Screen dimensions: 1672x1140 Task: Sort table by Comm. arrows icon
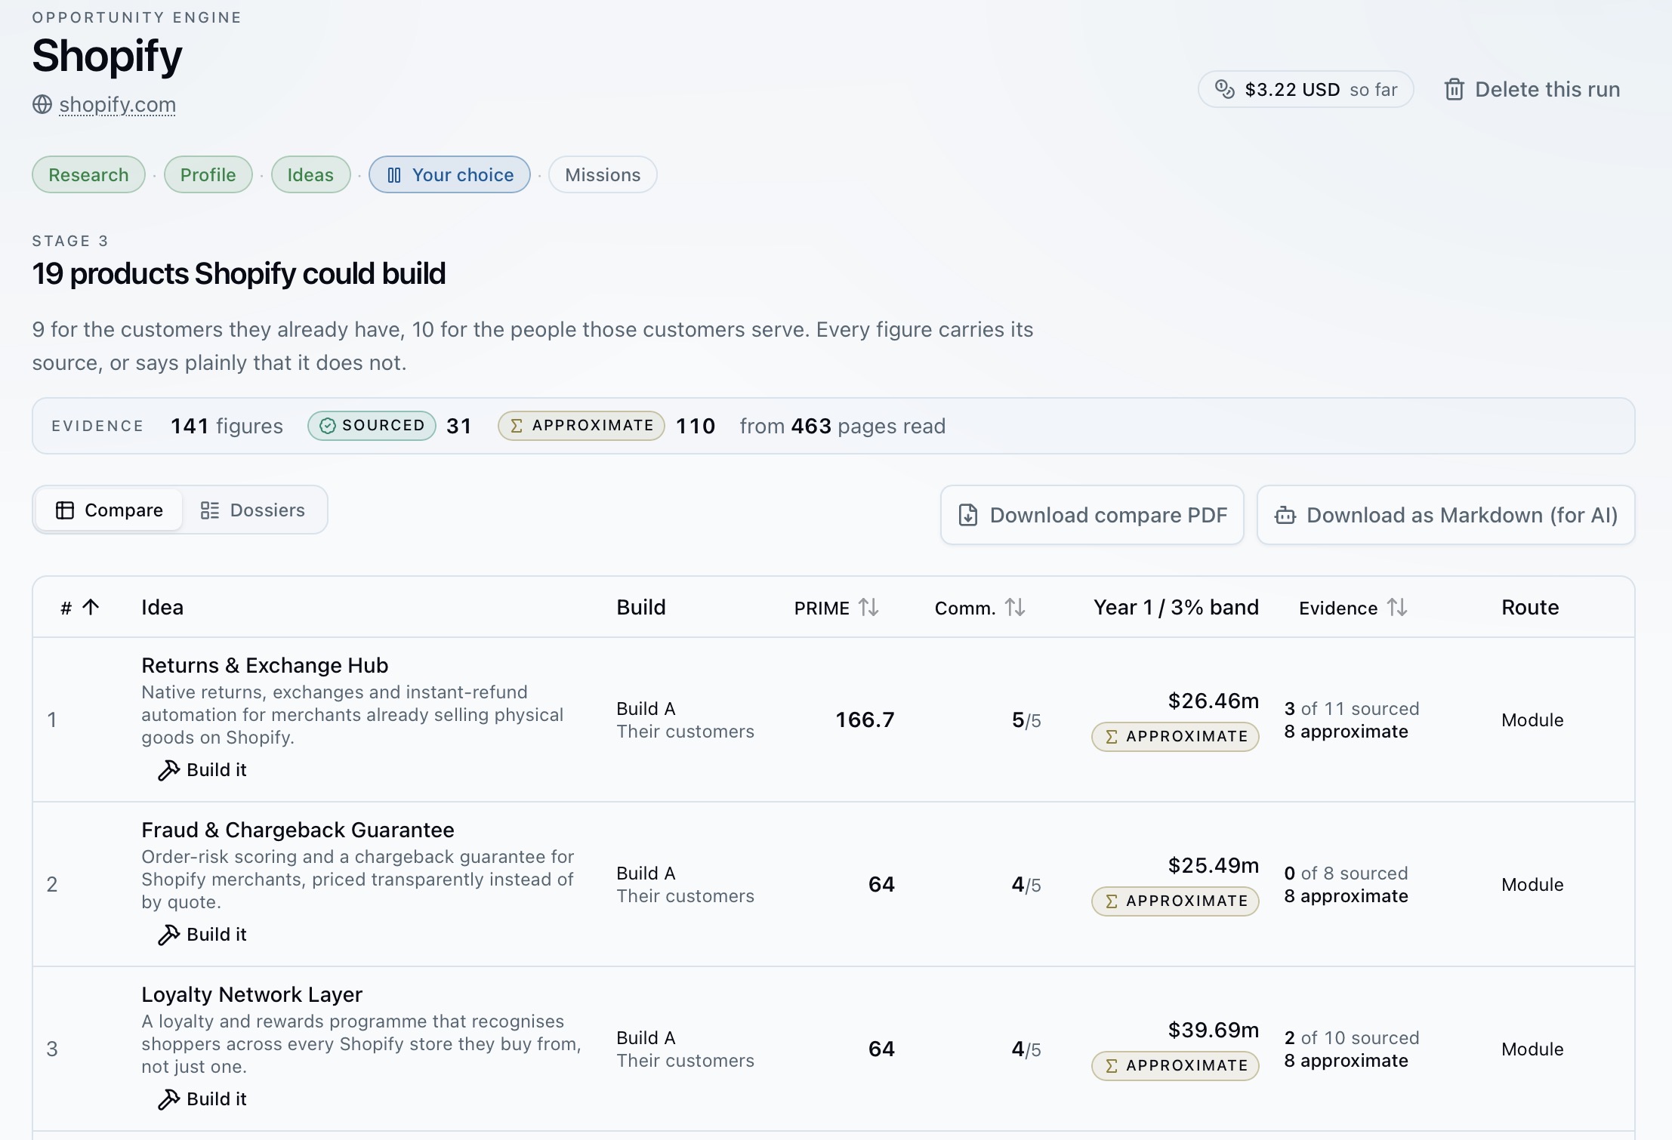[1015, 607]
